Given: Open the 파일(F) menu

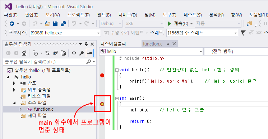Looking at the screenshot, I should tap(11, 15).
